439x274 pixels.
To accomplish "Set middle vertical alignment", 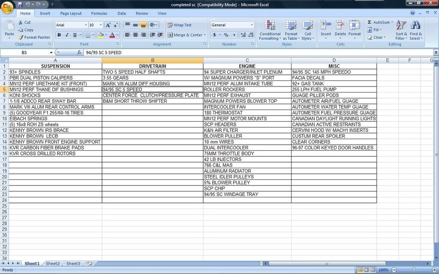I will coord(135,25).
